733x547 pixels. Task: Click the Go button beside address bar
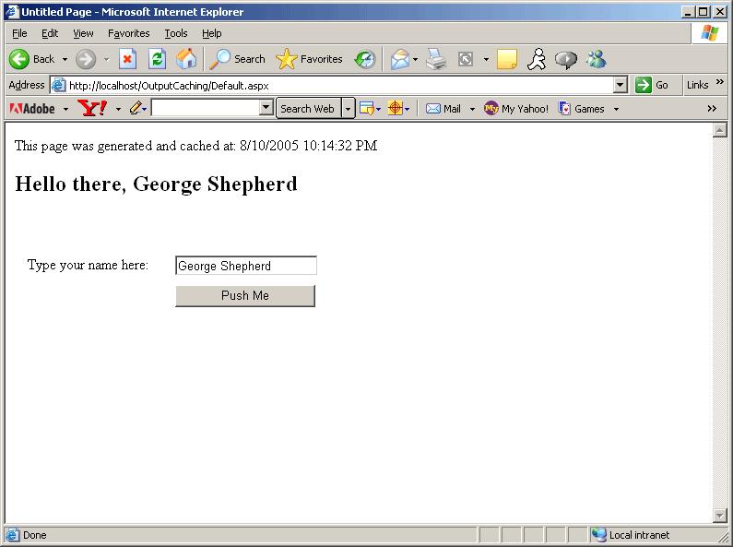[x=652, y=85]
